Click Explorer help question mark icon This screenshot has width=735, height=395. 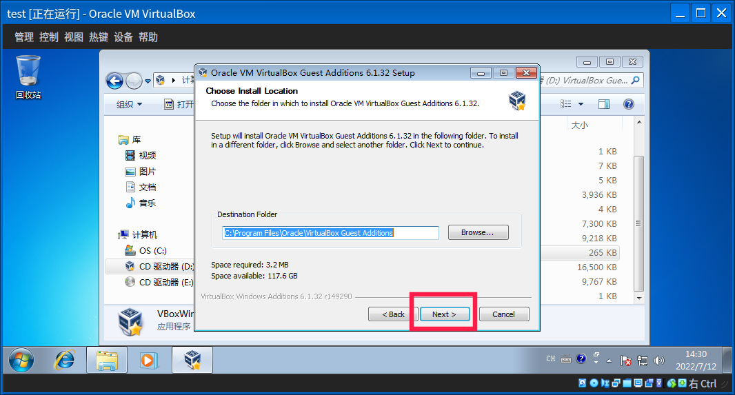click(628, 104)
